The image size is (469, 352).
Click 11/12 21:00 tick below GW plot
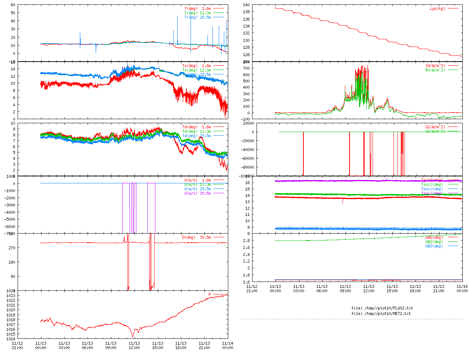(252, 289)
